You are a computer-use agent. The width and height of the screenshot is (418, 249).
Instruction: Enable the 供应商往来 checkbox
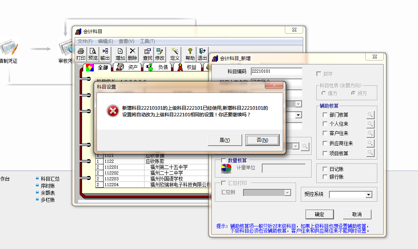325,143
